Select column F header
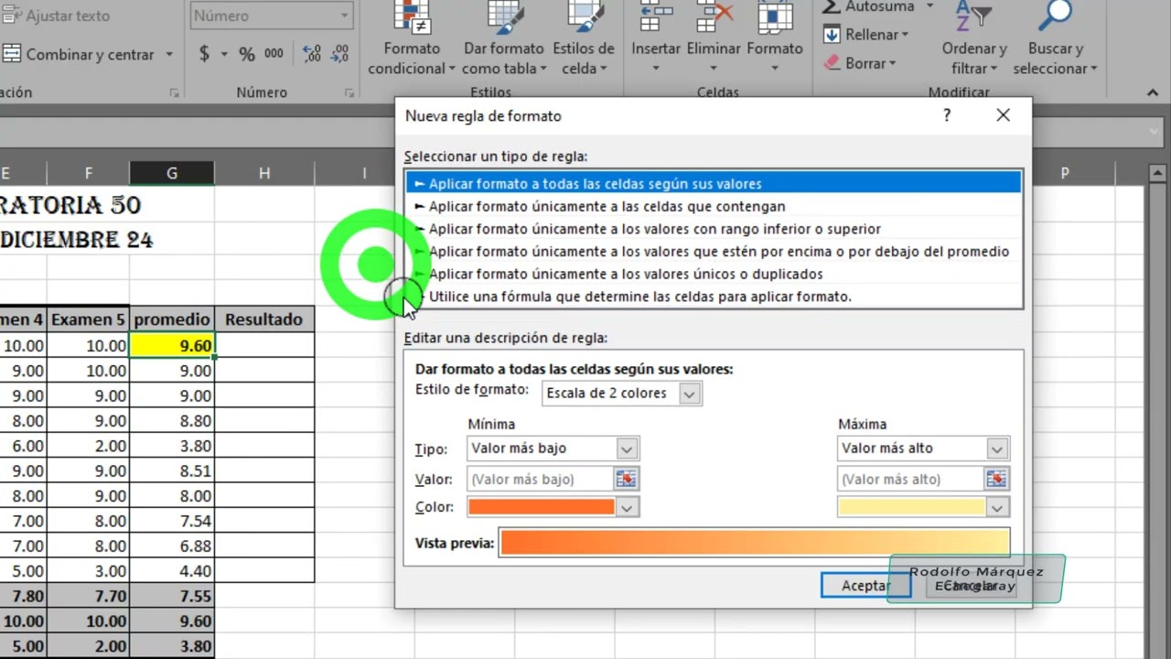1171x659 pixels. (x=88, y=173)
